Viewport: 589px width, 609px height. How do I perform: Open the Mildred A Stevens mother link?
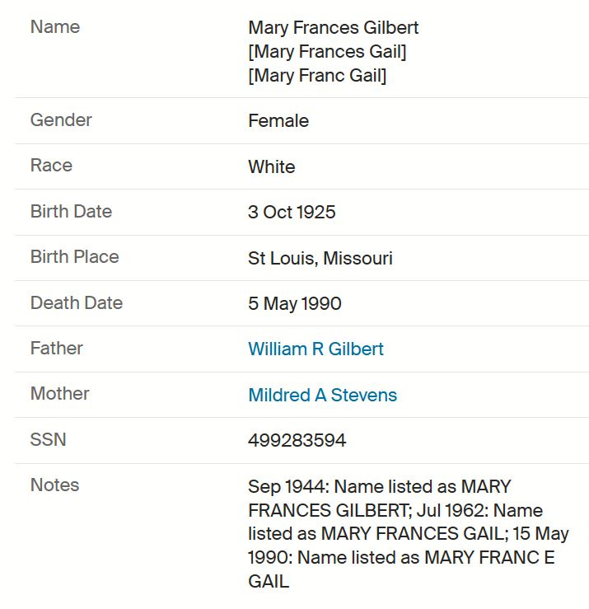[x=322, y=395]
